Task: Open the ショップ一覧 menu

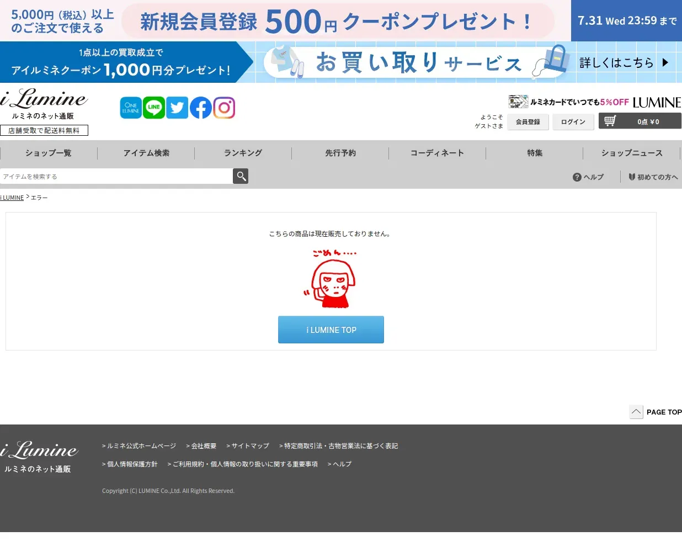Action: coord(49,153)
